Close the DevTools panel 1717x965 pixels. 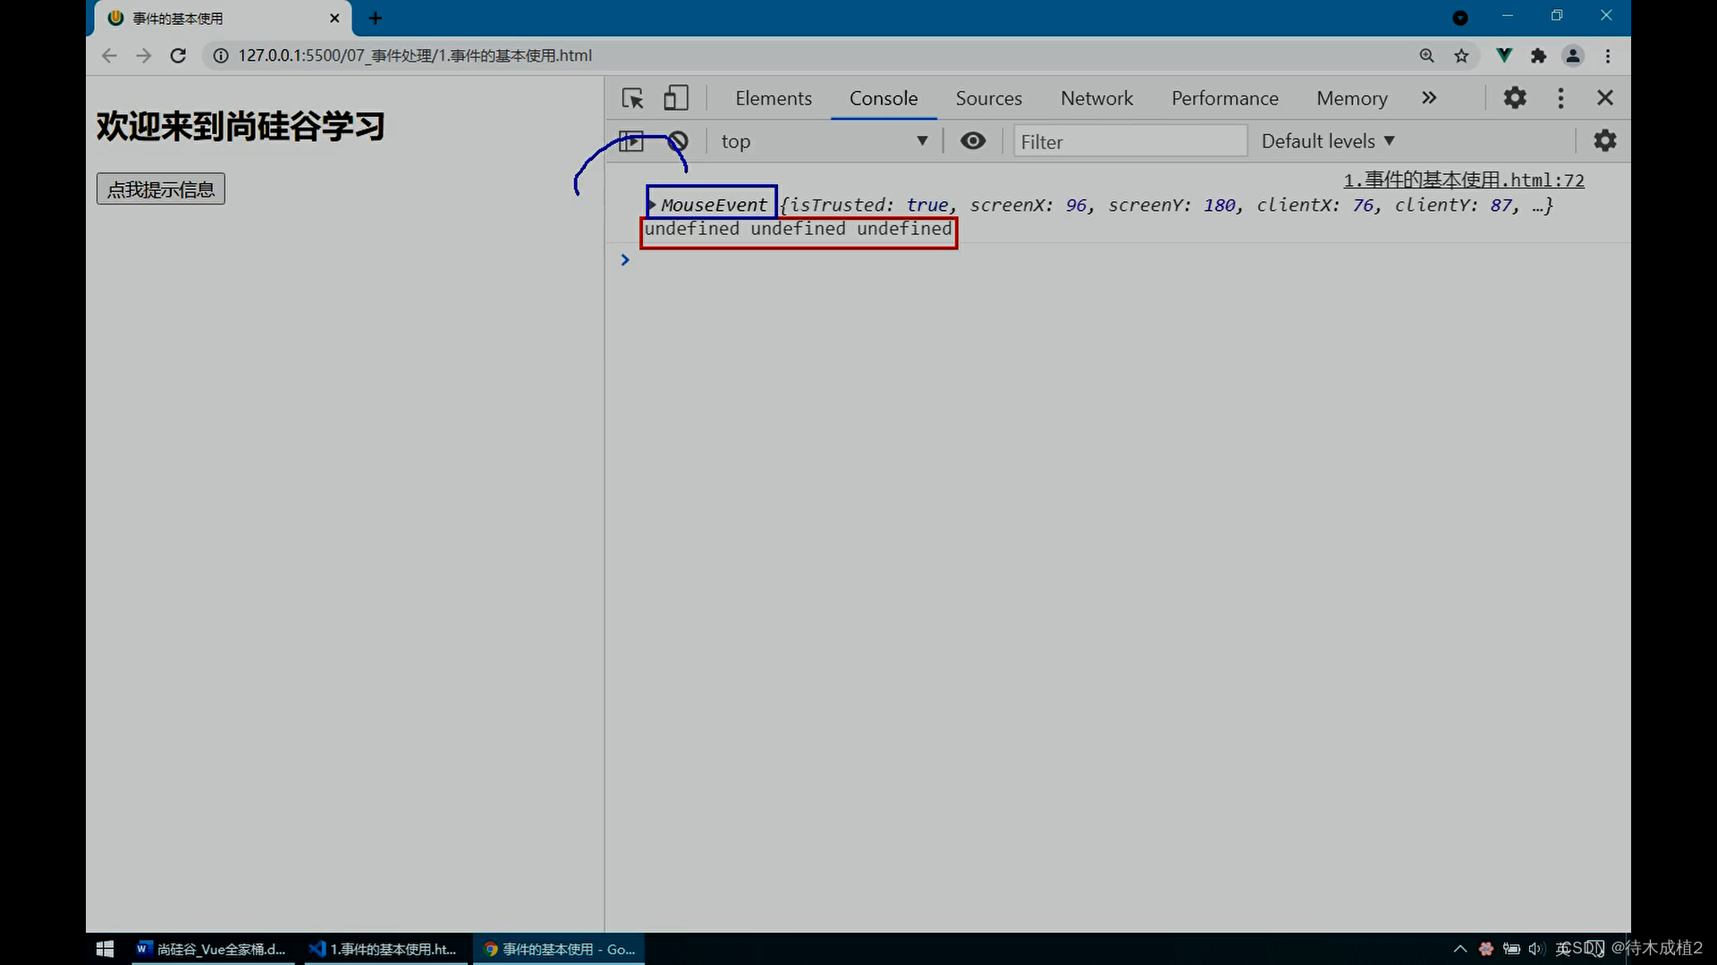click(x=1605, y=97)
